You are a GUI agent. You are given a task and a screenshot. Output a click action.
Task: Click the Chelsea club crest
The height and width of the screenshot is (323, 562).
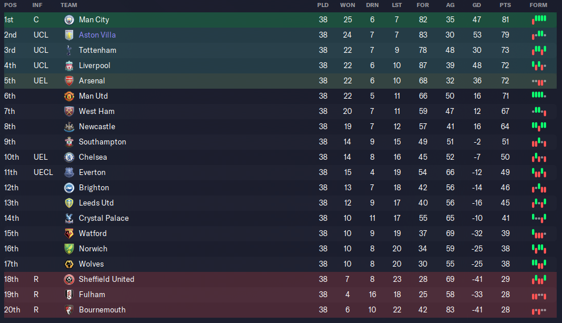coord(69,157)
